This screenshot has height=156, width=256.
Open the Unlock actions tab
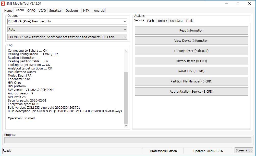tap(162, 21)
